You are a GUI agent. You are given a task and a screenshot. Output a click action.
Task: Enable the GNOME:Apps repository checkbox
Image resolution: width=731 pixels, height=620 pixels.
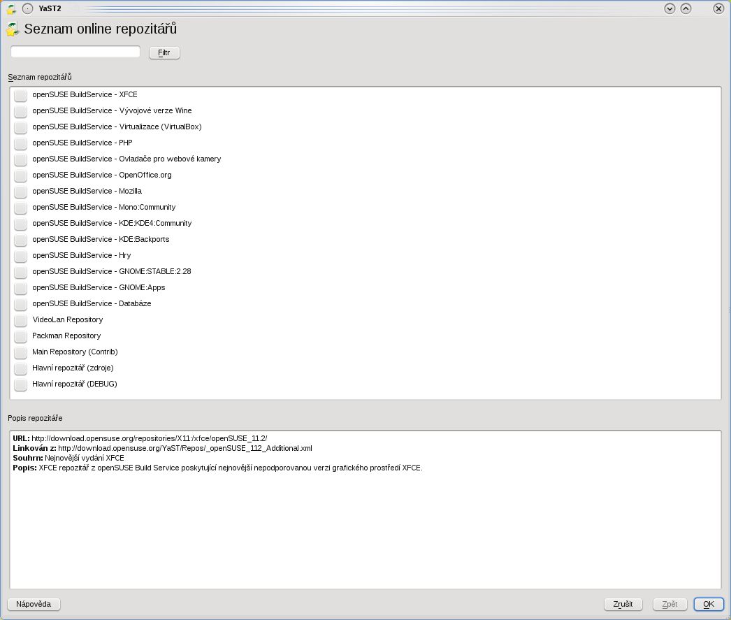click(20, 288)
